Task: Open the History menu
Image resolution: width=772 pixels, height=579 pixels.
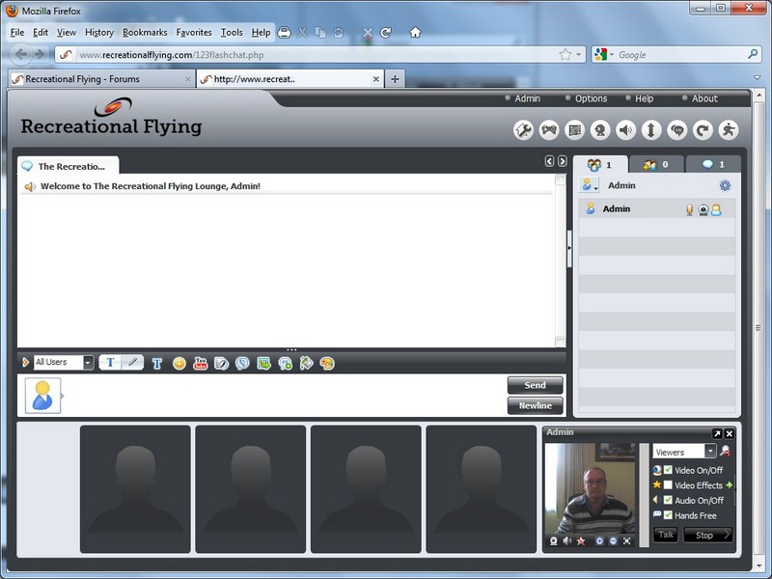Action: pyautogui.click(x=99, y=33)
